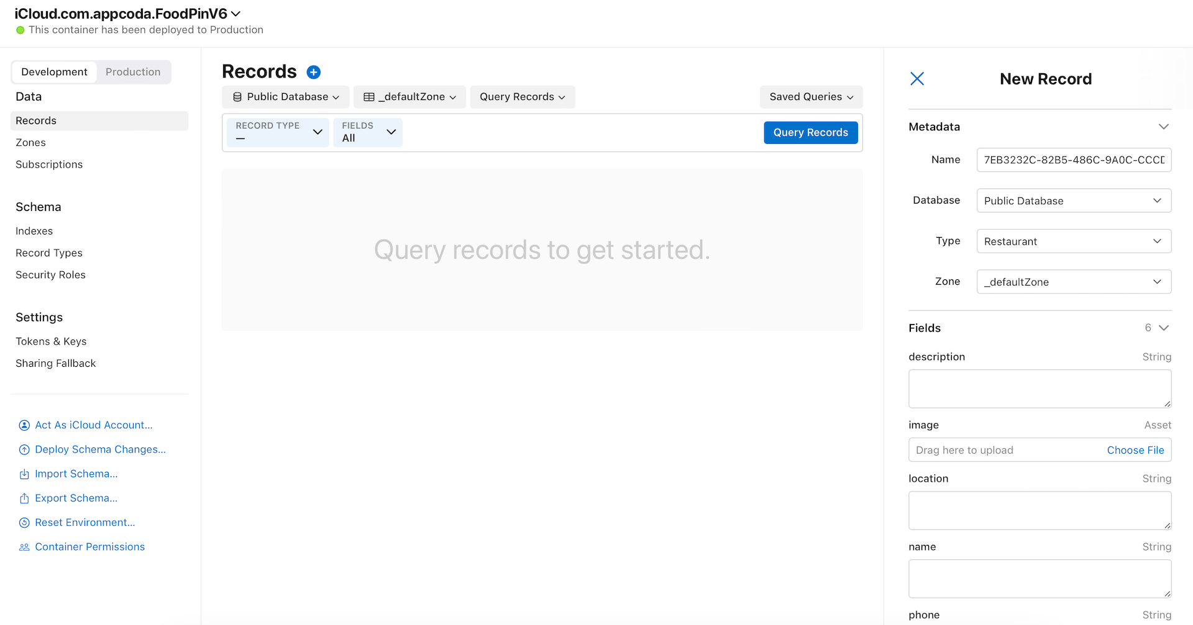Select the Development environment tab
The image size is (1193, 625).
[54, 72]
